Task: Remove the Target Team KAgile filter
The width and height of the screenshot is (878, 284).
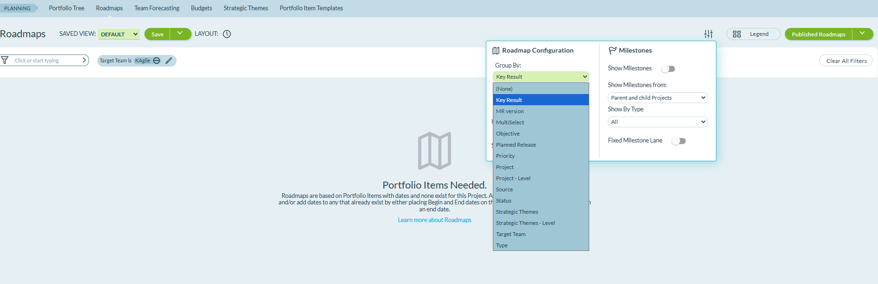Action: coord(157,61)
